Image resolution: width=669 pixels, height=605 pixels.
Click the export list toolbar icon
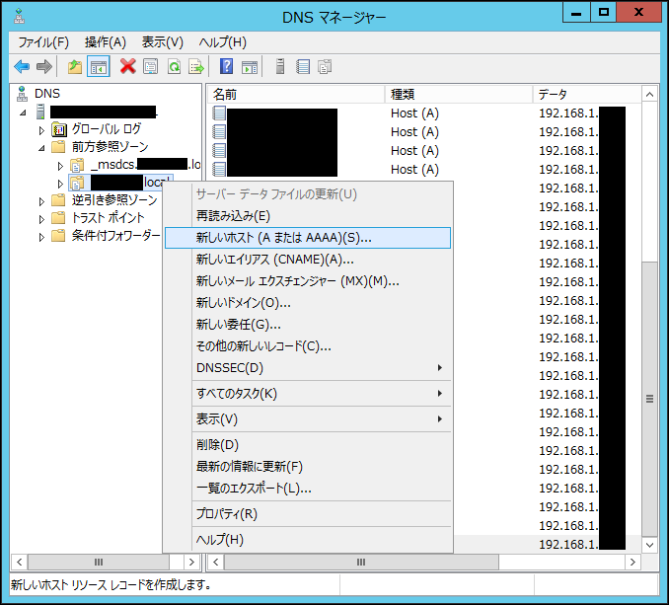[196, 67]
